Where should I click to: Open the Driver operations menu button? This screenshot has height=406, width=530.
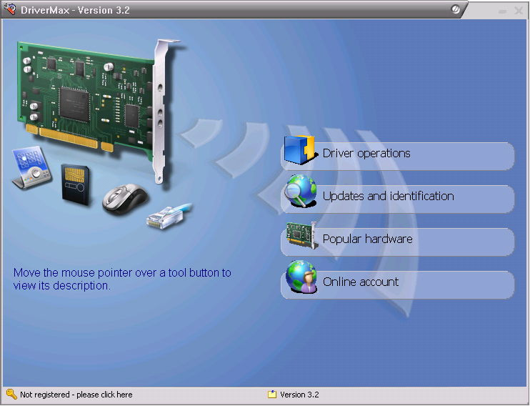coord(398,156)
